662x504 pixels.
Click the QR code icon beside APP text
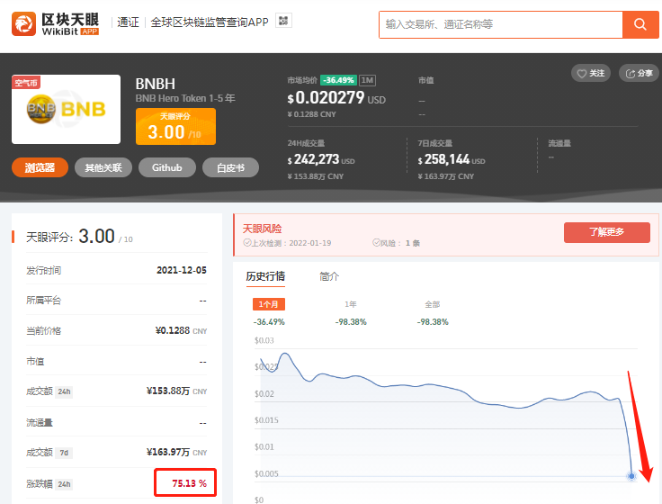tap(283, 22)
